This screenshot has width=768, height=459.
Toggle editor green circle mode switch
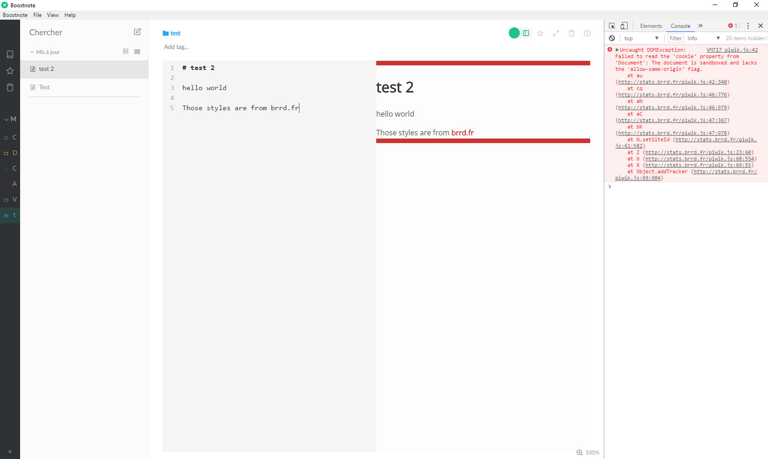tap(514, 33)
